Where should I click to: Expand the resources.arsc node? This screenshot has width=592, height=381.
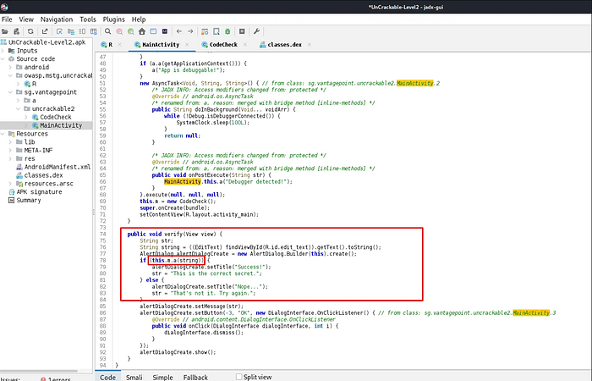[x=10, y=184]
